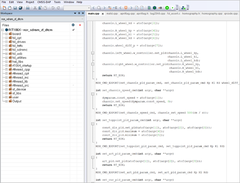Select the fsl_sdmmc folder
The image size is (240, 183).
(20, 50)
